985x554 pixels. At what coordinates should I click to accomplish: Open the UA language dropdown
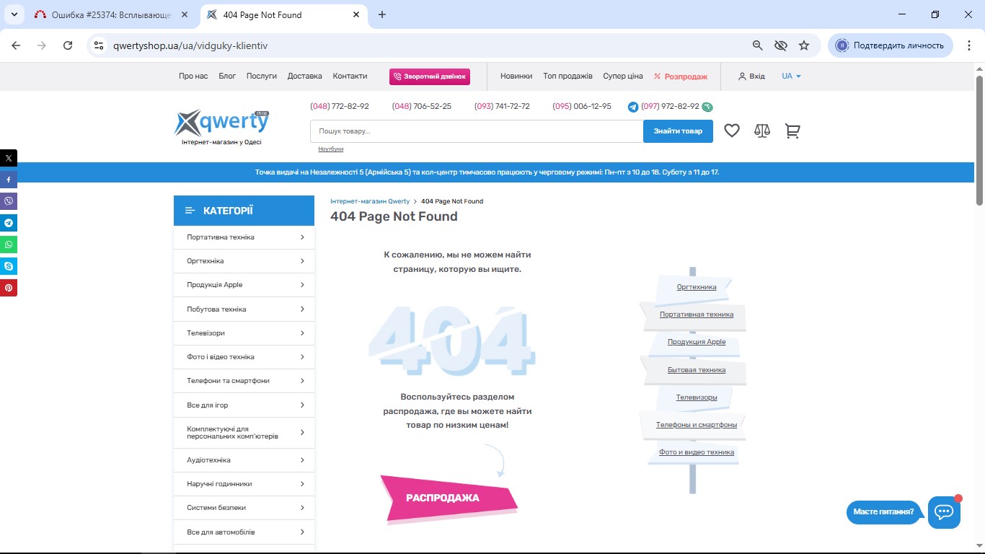click(x=791, y=76)
